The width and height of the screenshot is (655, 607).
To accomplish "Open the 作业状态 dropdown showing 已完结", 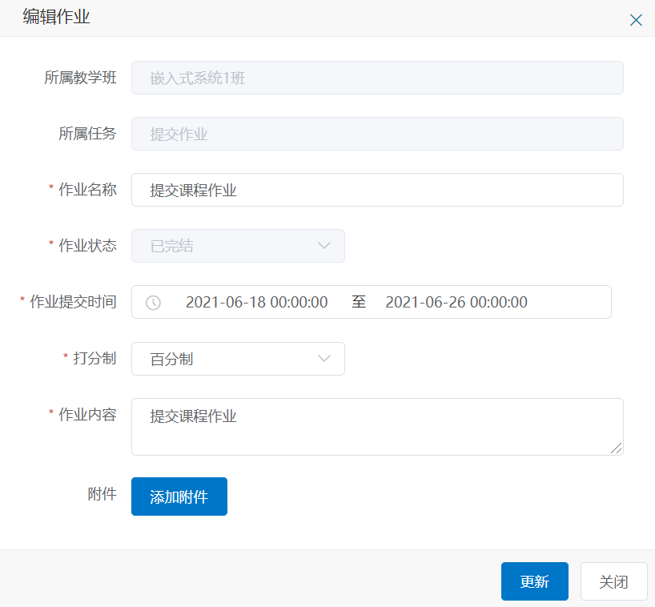I will pyautogui.click(x=238, y=246).
